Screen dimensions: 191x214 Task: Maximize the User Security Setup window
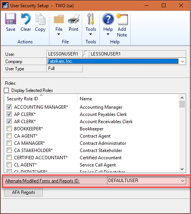click(164, 5)
